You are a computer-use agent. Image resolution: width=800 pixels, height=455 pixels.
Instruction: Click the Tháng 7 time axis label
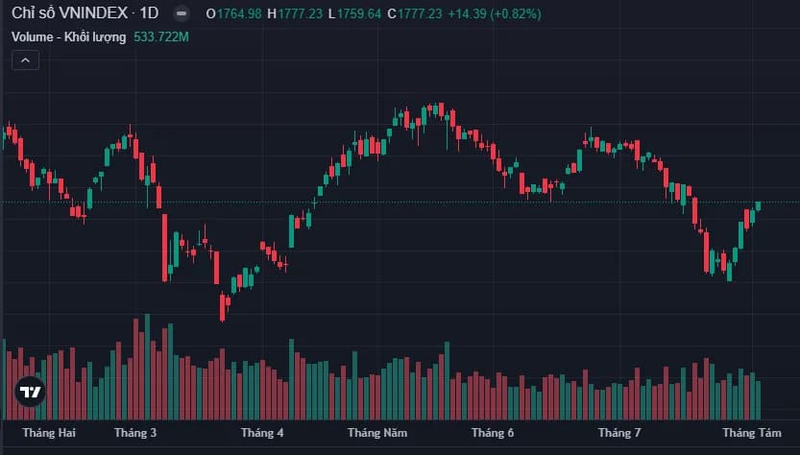pyautogui.click(x=618, y=433)
